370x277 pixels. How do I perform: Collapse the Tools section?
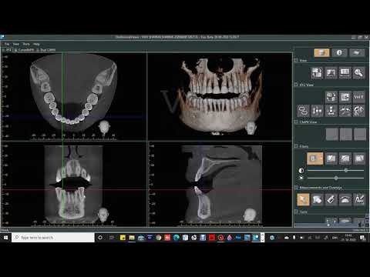296,212
